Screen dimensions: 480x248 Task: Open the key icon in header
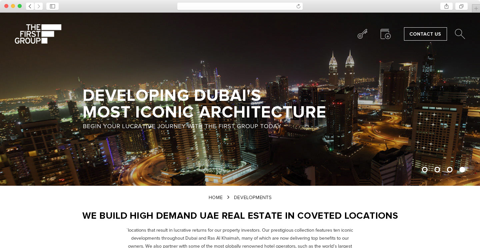(362, 34)
